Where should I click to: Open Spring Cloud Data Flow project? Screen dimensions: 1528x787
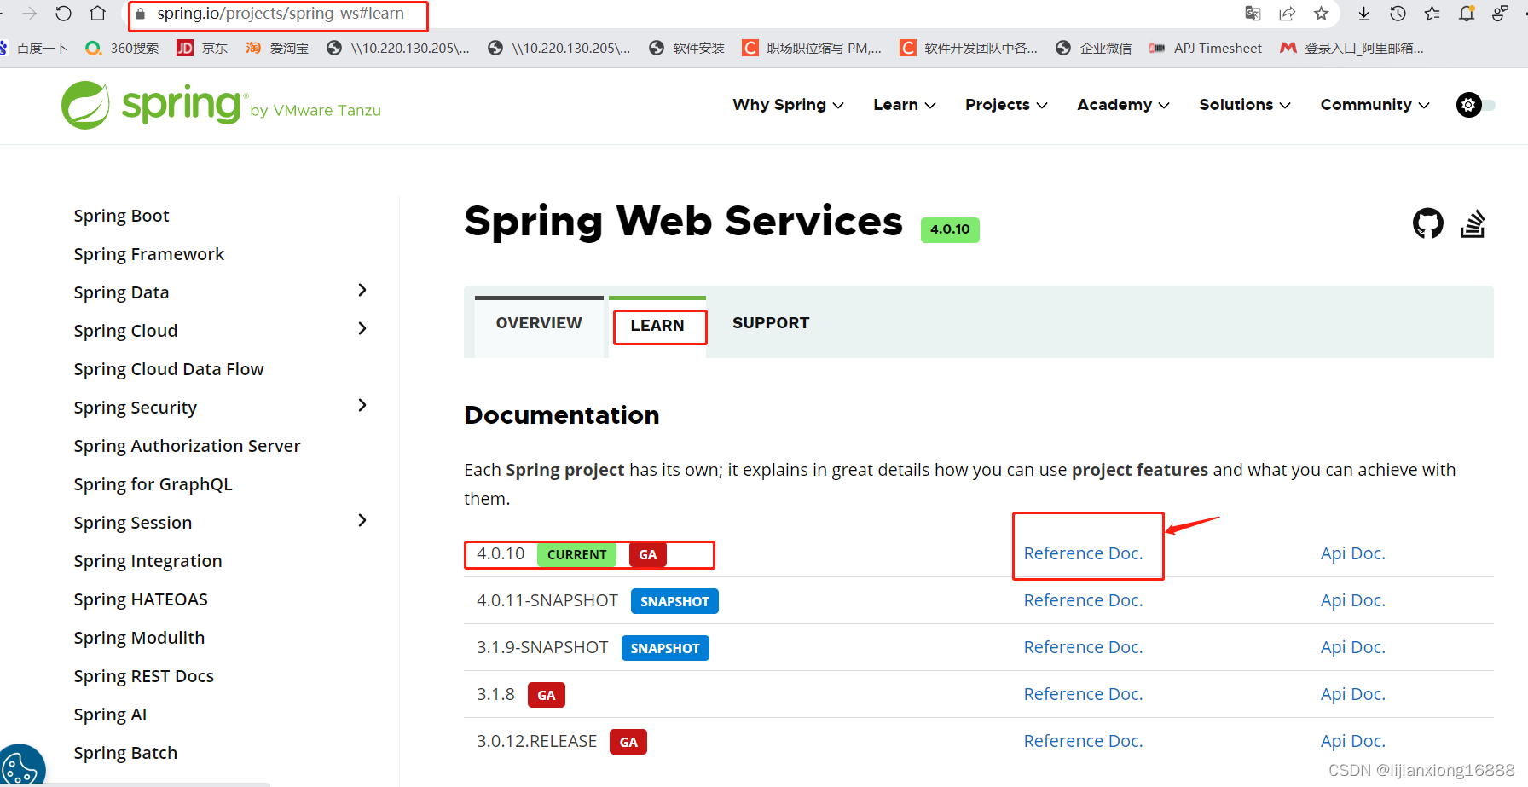point(169,369)
